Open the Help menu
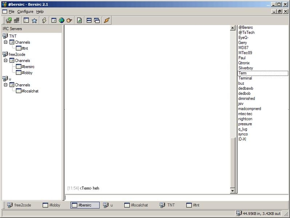The image size is (290, 218). tap(40, 12)
